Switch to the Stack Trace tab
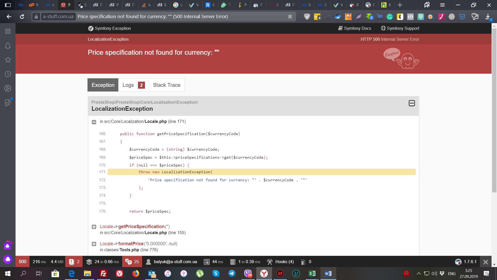The width and height of the screenshot is (497, 280). point(167,85)
